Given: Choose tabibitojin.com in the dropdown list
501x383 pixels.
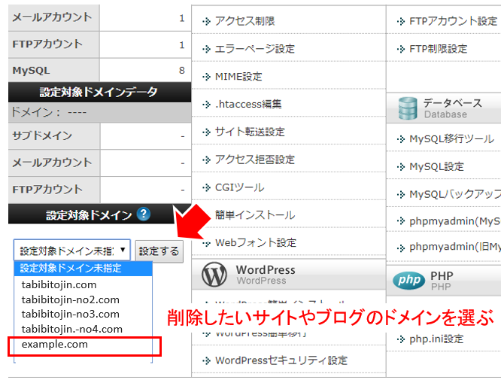Looking at the screenshot, I should click(x=59, y=285).
